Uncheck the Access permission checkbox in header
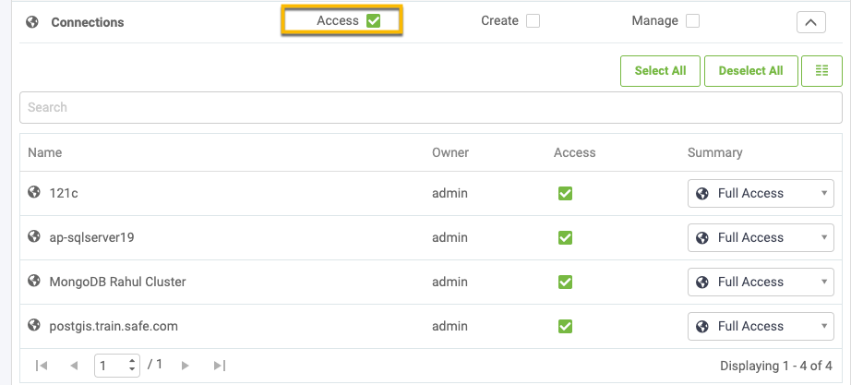Viewport: 851px width, 385px height. pyautogui.click(x=373, y=20)
